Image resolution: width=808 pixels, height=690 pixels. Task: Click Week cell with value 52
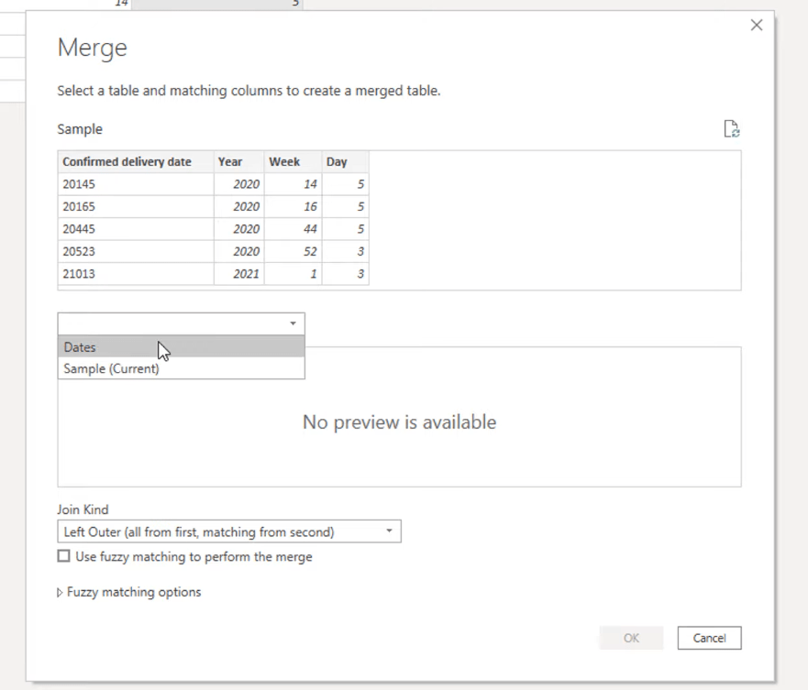293,251
